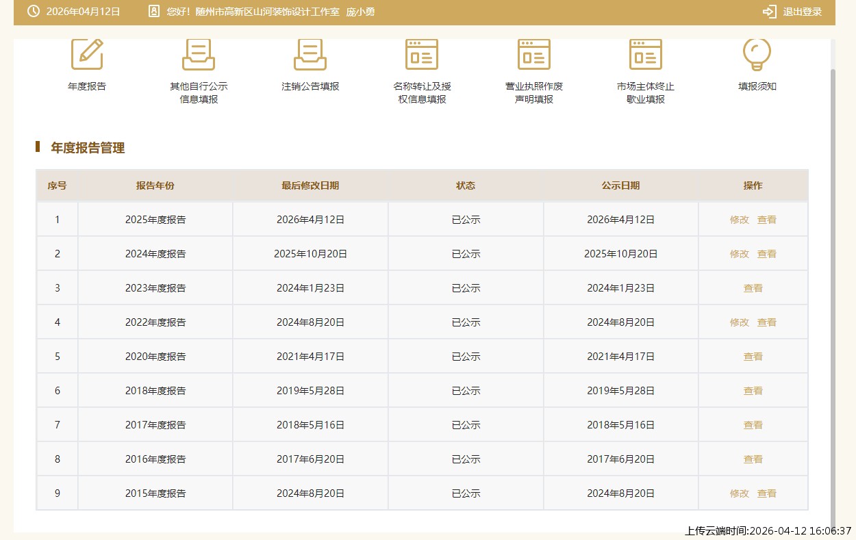View the 2025年度报告 via 查看
856x540 pixels.
click(x=767, y=220)
